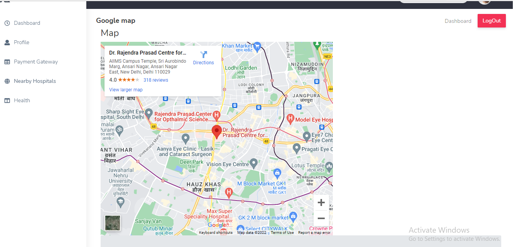Click the GK 2 M block market marker
Screen dimensions: 514x247
[x=293, y=216]
